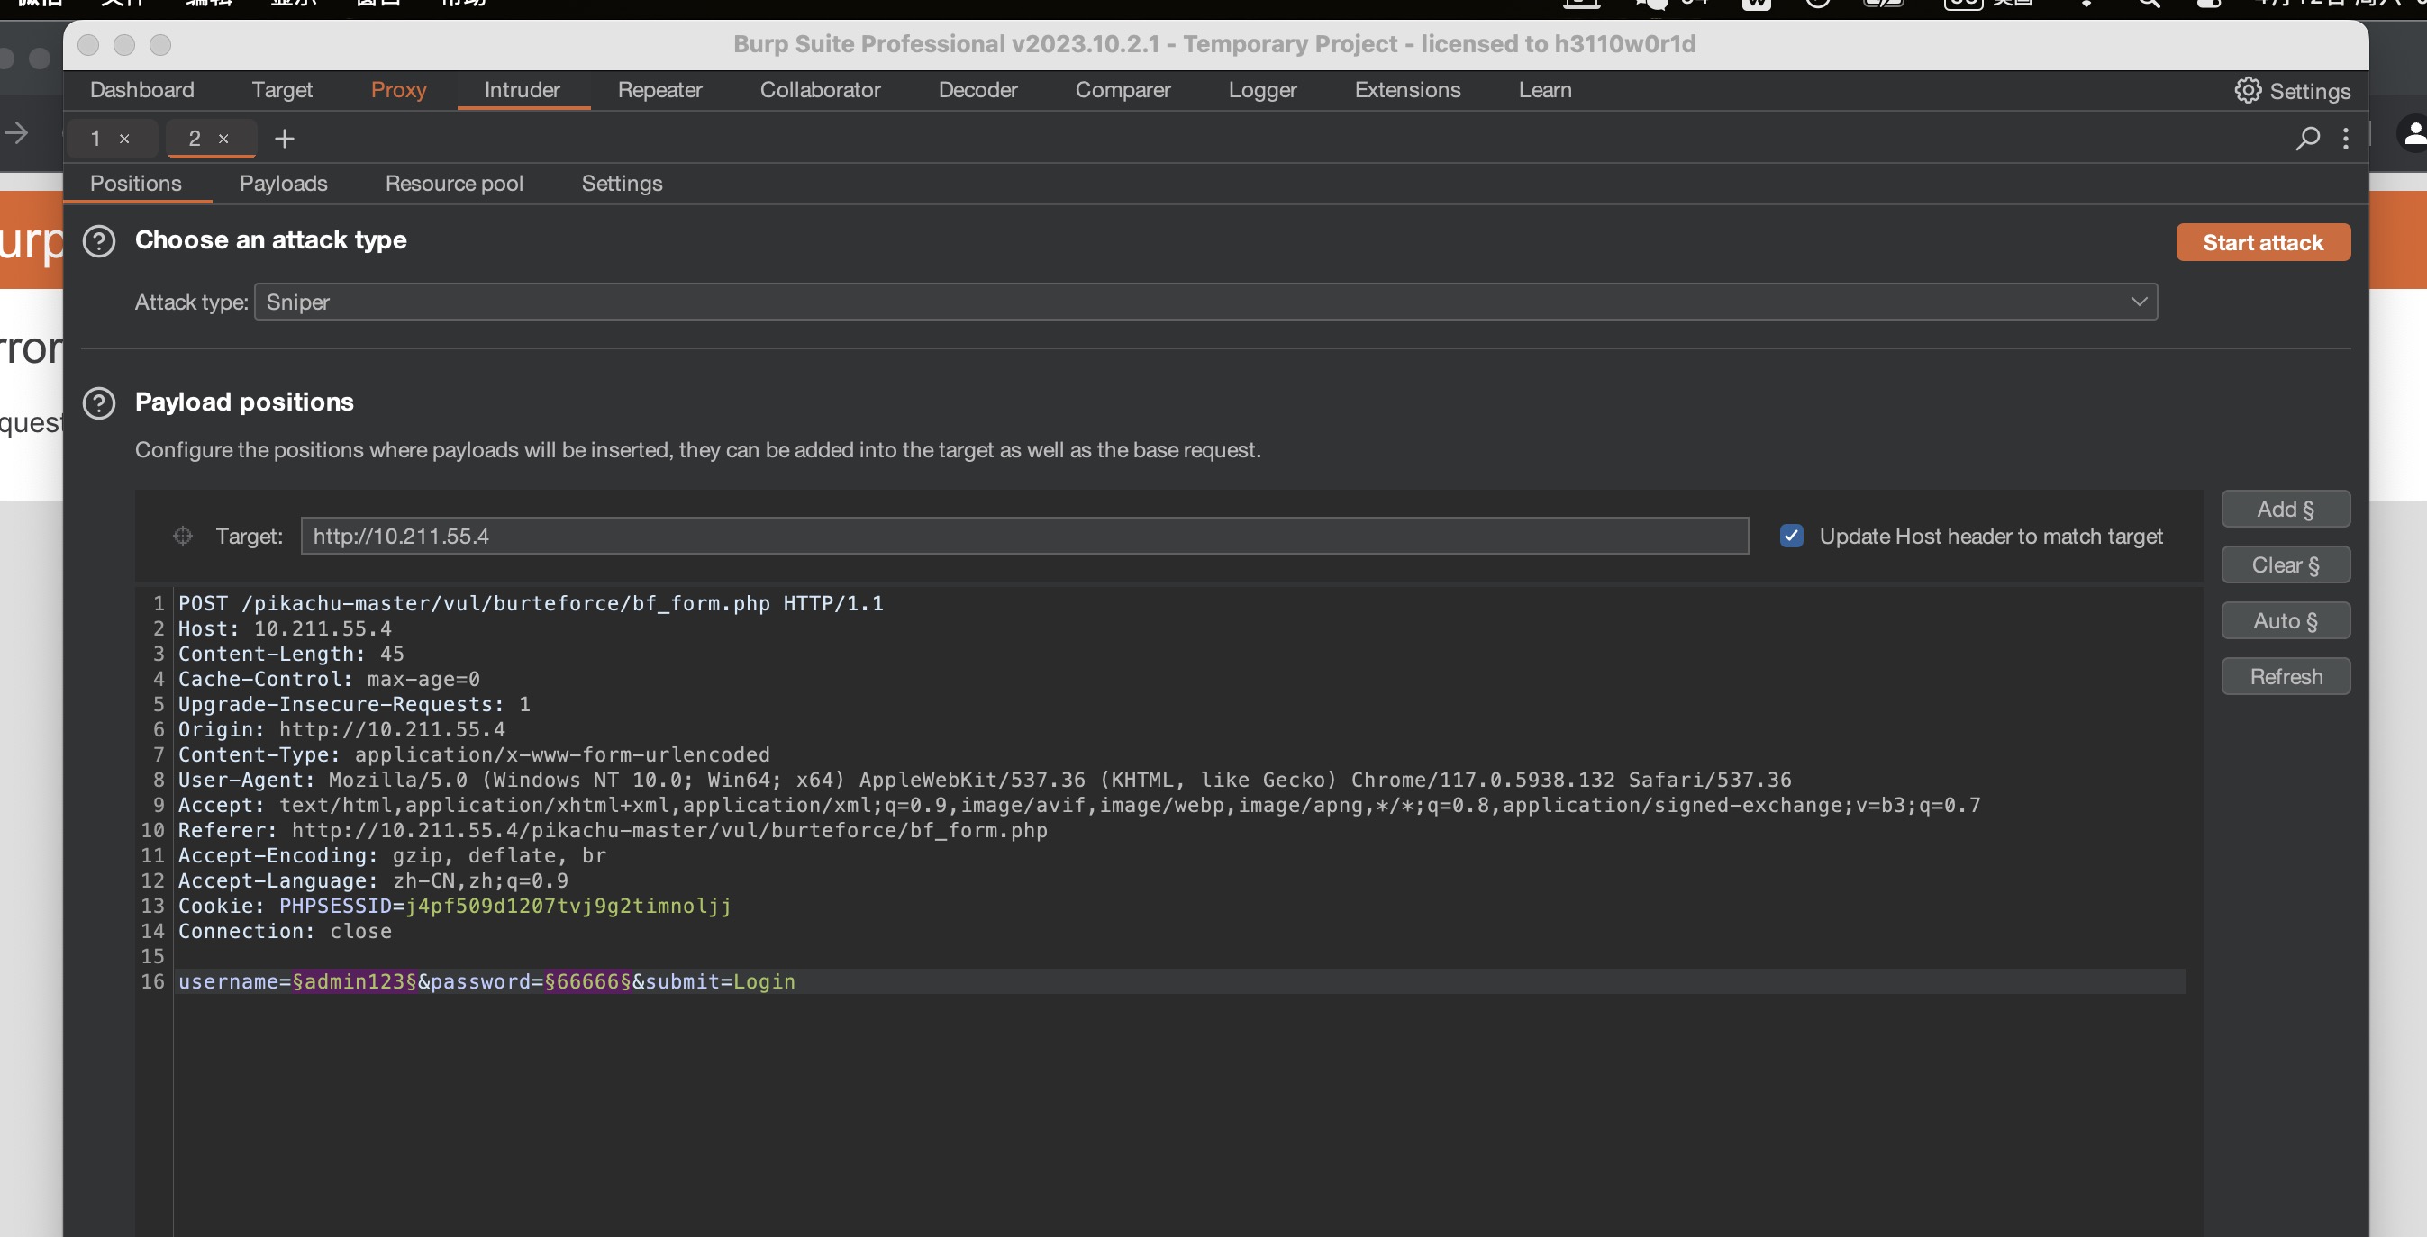Add a new Intruder tab with plus icon
Viewport: 2427px width, 1237px height.
click(x=284, y=139)
